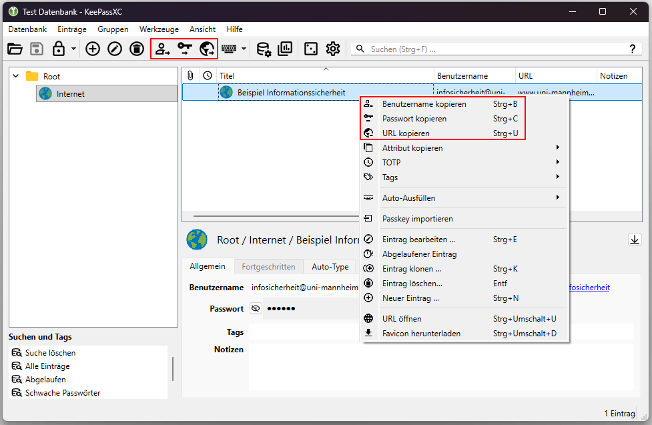Click the download arrow button in preview

(x=635, y=240)
